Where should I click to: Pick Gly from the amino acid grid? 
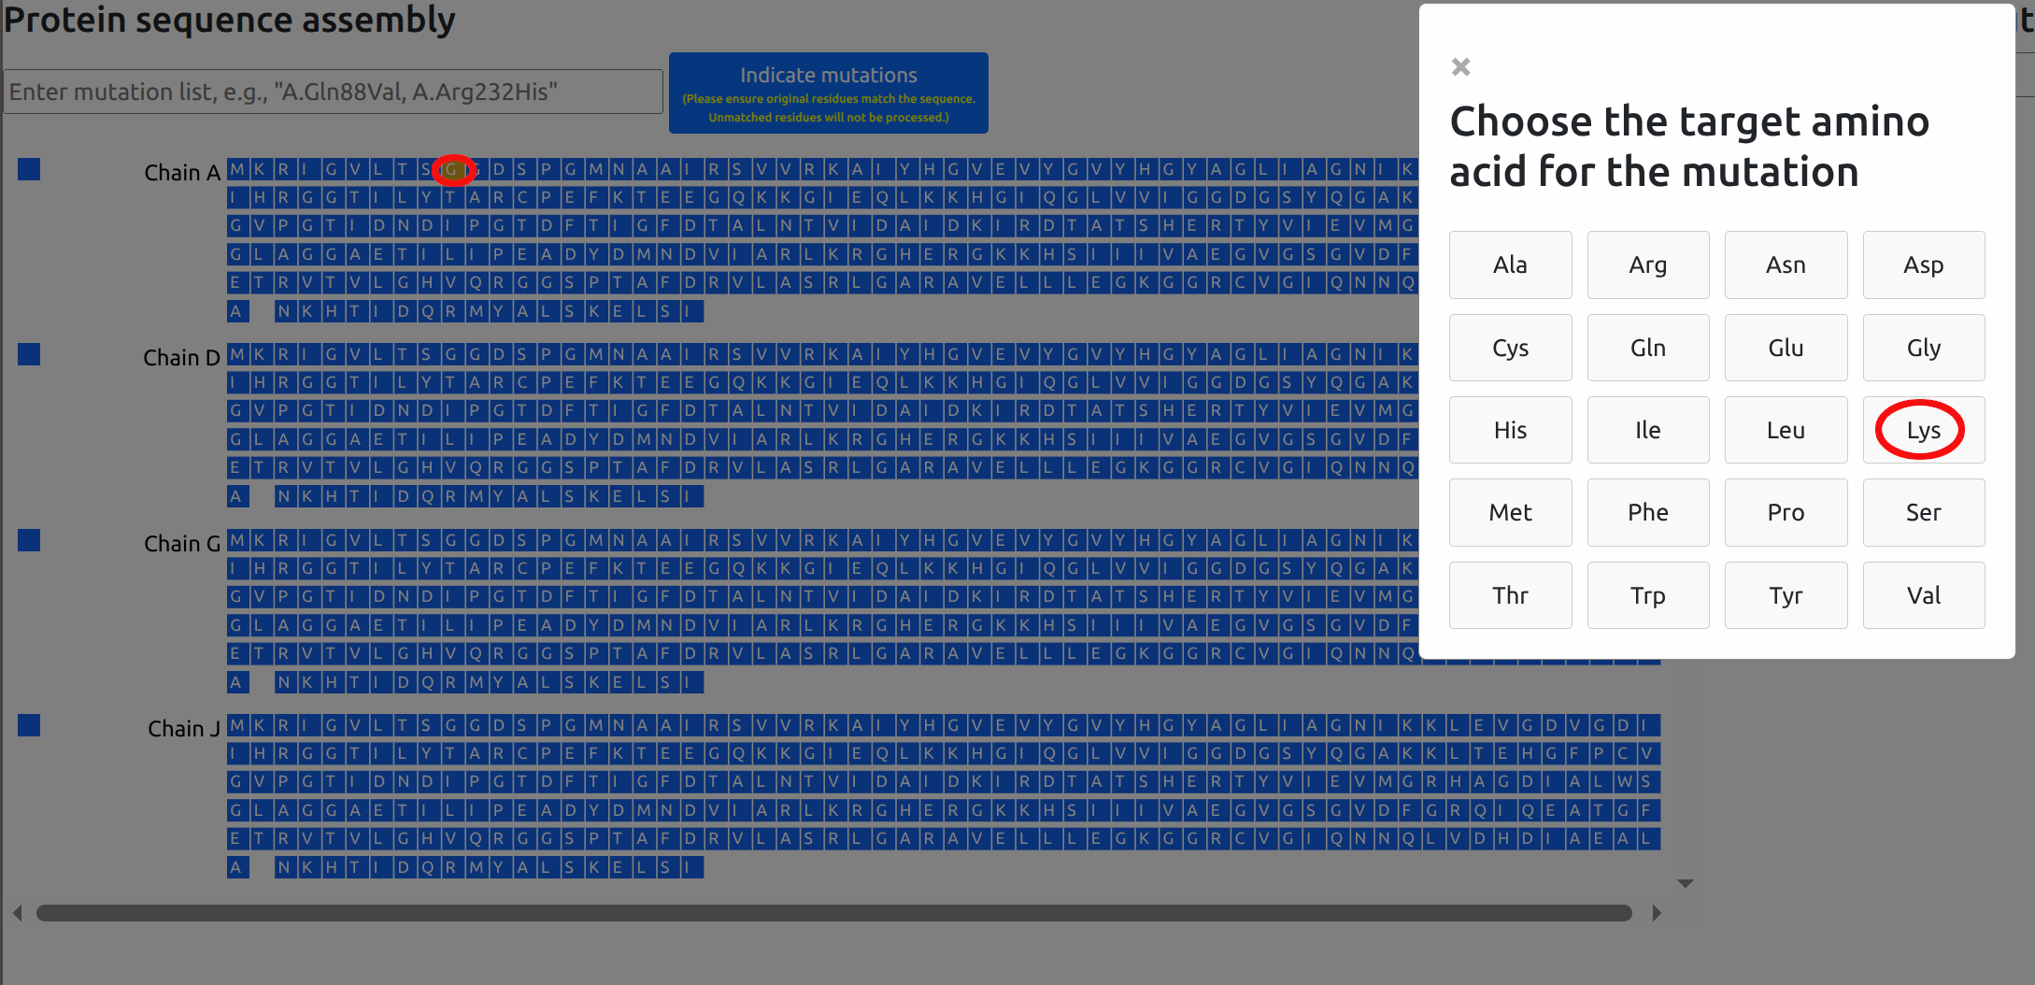(1923, 347)
